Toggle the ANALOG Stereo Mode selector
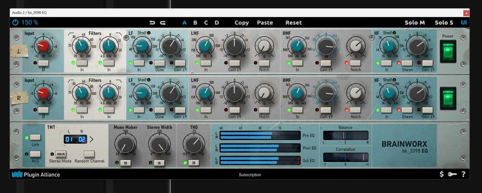The image size is (482, 193). coord(61,154)
